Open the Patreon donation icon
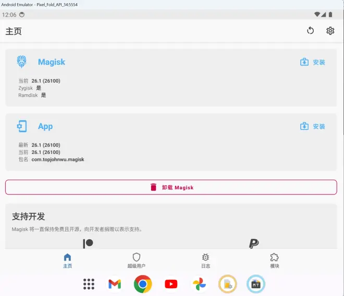The height and width of the screenshot is (296, 344). 88,243
